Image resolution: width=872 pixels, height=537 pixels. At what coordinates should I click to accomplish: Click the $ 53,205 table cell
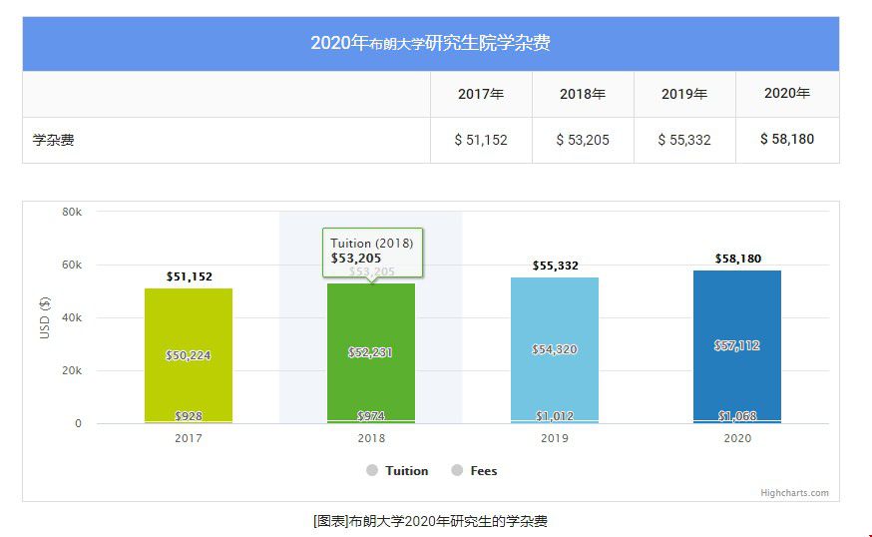[583, 140]
